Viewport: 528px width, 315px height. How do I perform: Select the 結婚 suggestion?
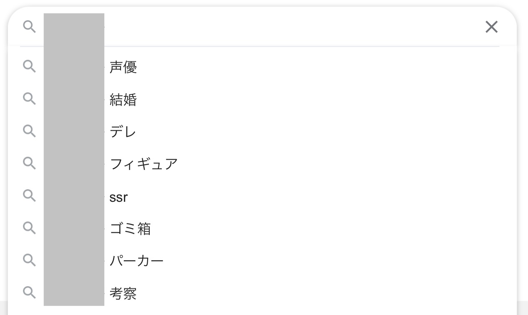point(262,99)
